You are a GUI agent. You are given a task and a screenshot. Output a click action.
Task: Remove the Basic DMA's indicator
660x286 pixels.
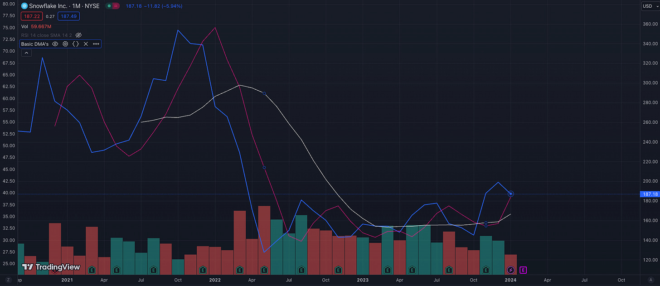pyautogui.click(x=86, y=44)
